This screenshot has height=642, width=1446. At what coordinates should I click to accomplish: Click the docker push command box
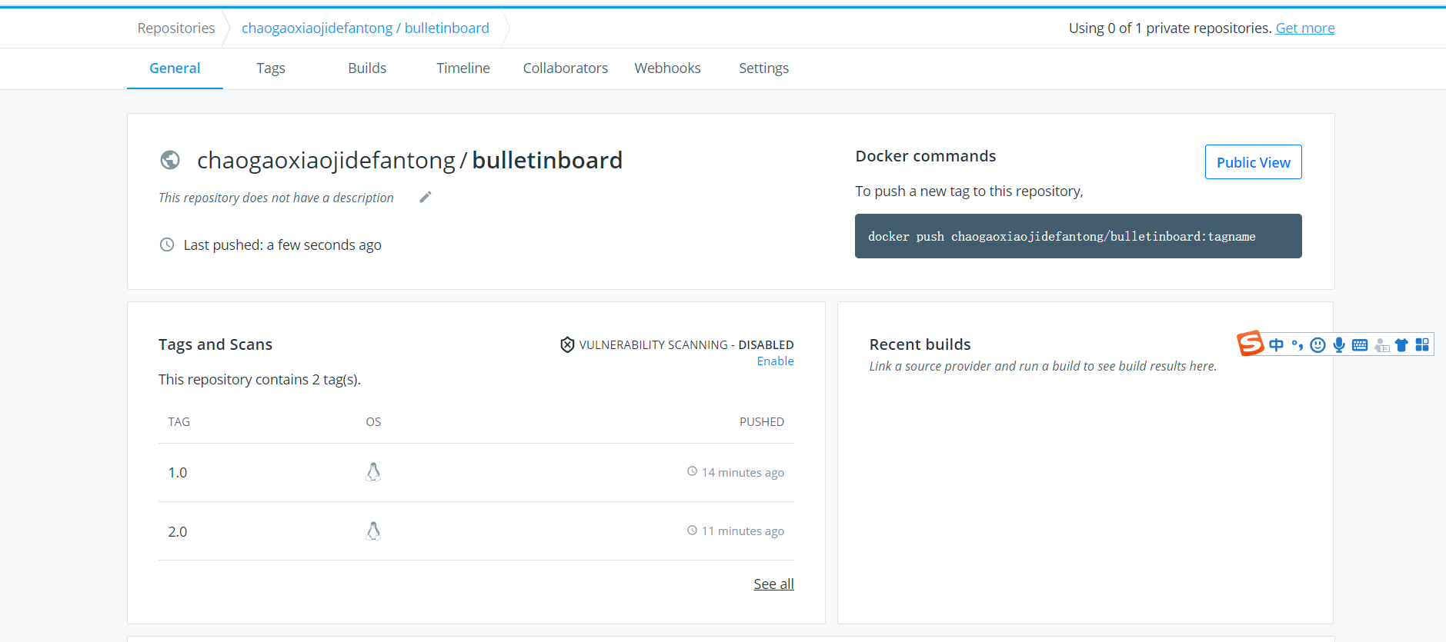click(1078, 236)
